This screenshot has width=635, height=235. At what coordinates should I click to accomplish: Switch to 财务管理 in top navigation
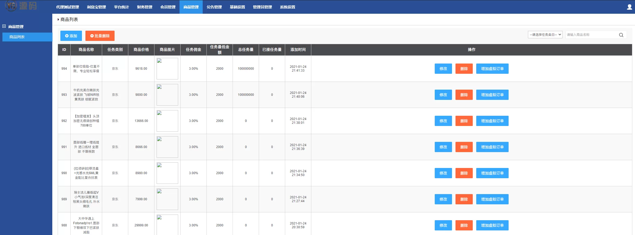[144, 7]
